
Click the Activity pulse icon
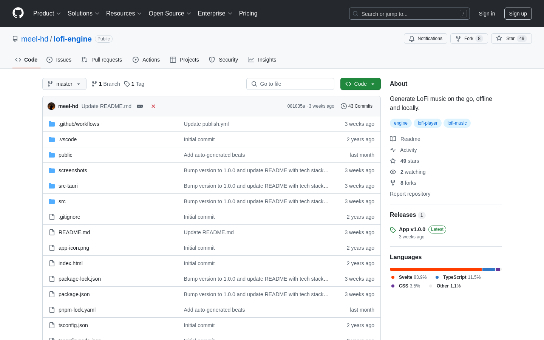pos(393,150)
